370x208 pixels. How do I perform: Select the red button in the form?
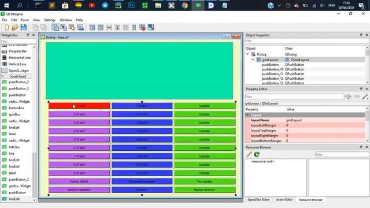[x=79, y=106]
